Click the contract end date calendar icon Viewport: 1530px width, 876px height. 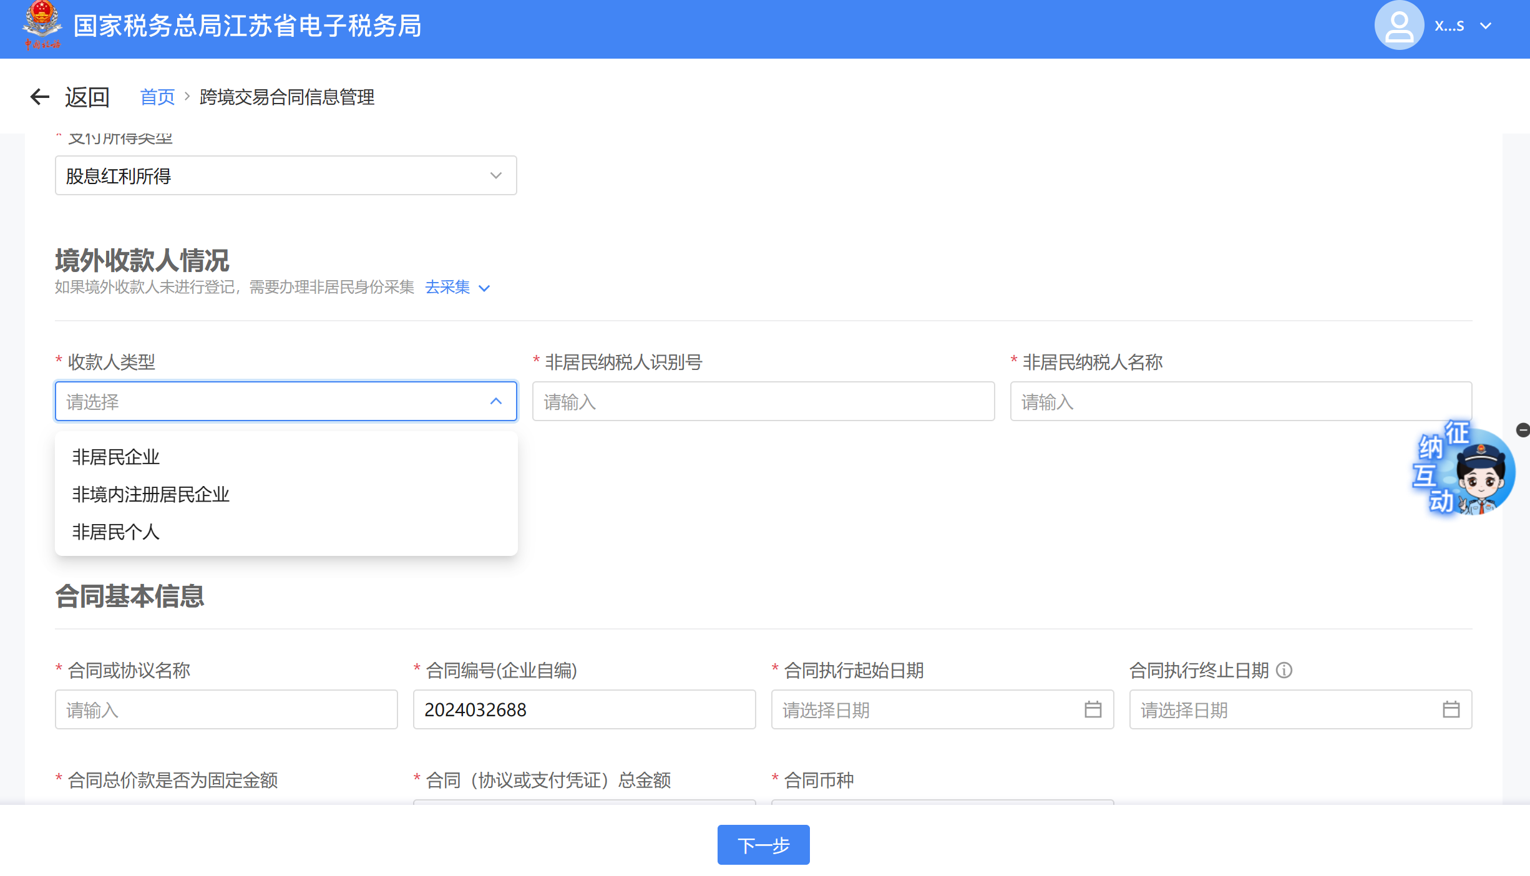(x=1451, y=709)
